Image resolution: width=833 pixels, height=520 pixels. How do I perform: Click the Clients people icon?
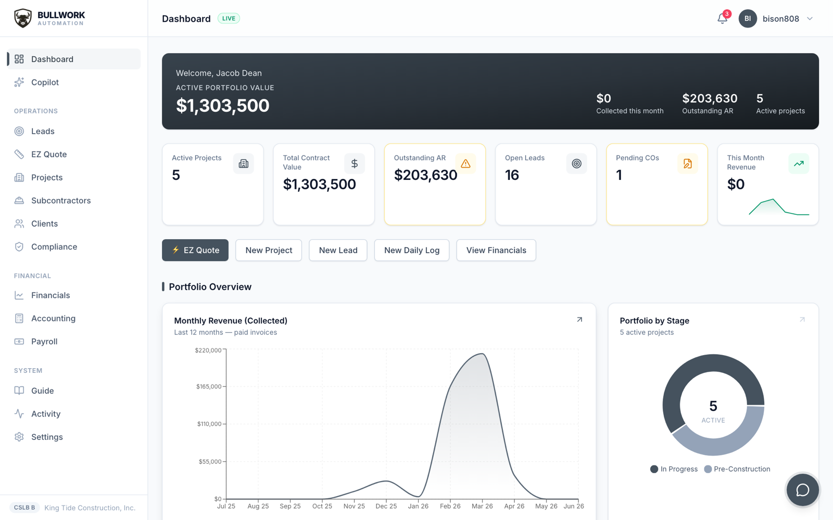point(19,224)
